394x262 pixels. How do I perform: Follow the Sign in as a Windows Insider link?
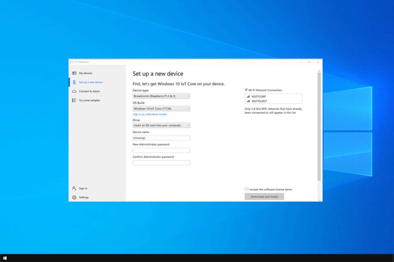[x=150, y=114]
